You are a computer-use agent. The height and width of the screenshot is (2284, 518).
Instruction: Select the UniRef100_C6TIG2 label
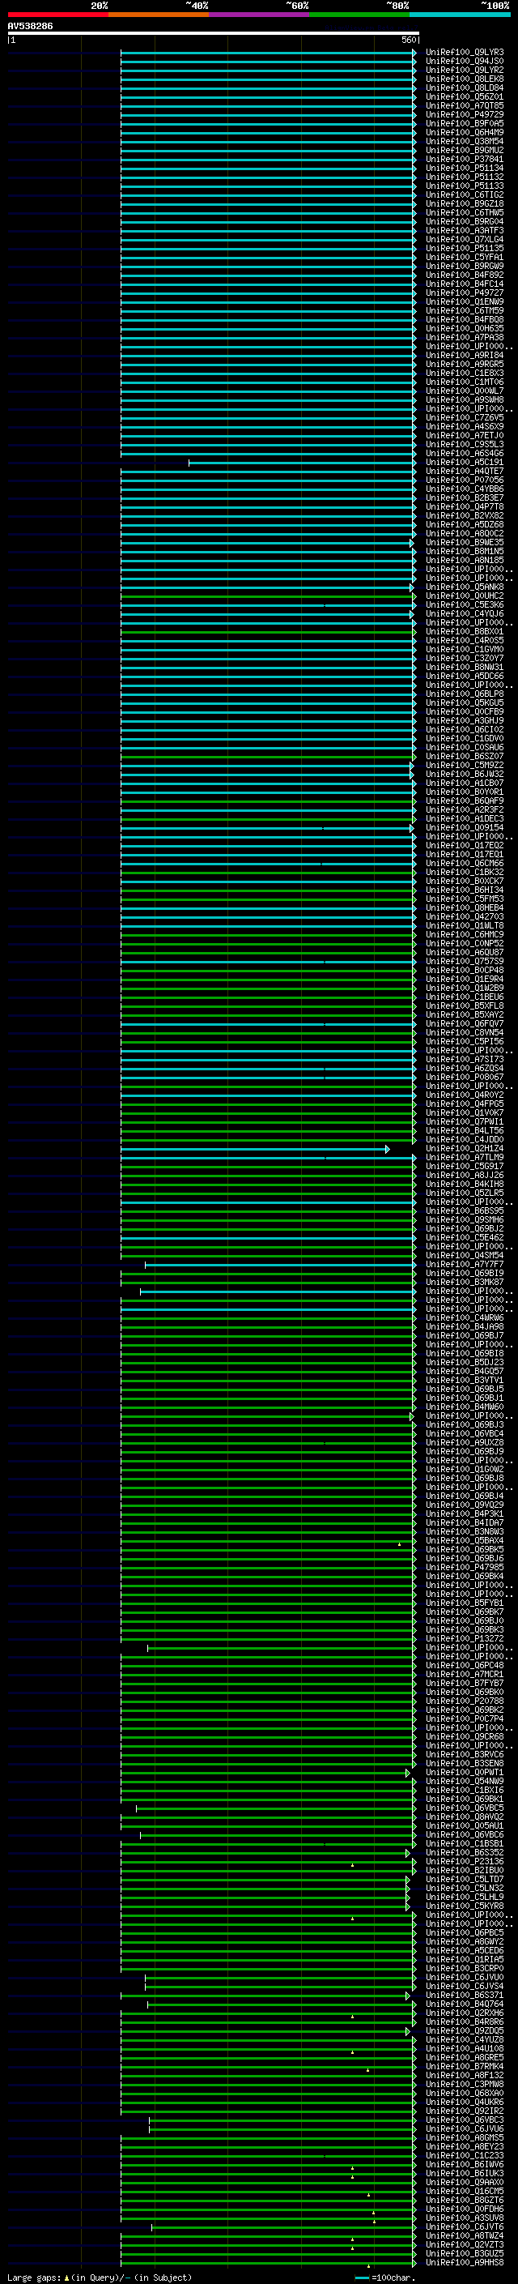click(x=465, y=195)
